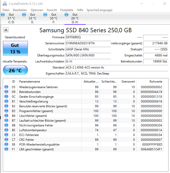The image size is (170, 173).
Task: Click status orb of Verschleißregulierung row
Action: pyautogui.click(x=6, y=101)
